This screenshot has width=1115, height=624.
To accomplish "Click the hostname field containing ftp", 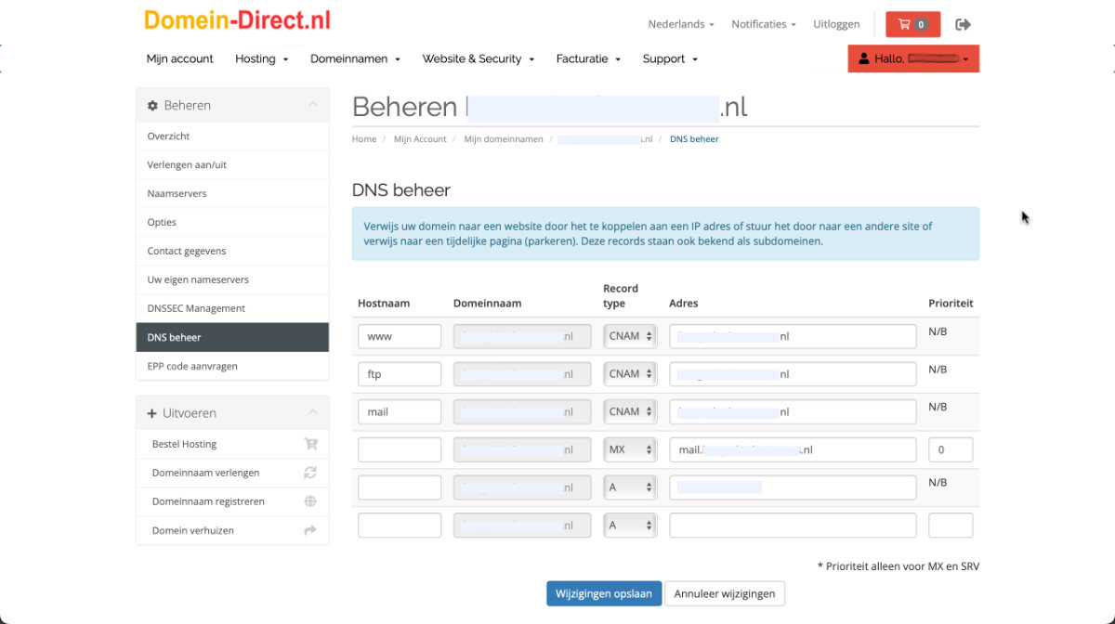I will [400, 373].
